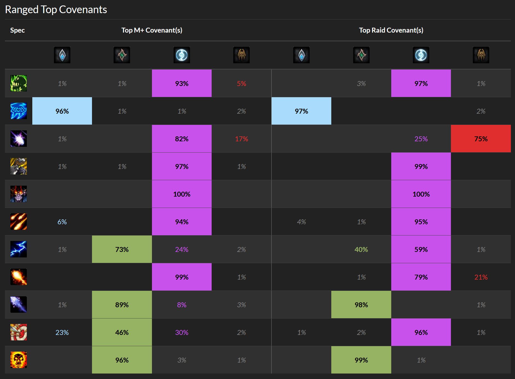The width and height of the screenshot is (515, 379).
Task: Click the Night Fae swirl icon in Raid columns
Action: (421, 55)
